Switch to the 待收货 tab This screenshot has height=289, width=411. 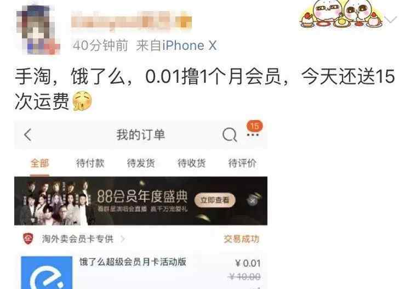[x=191, y=163]
